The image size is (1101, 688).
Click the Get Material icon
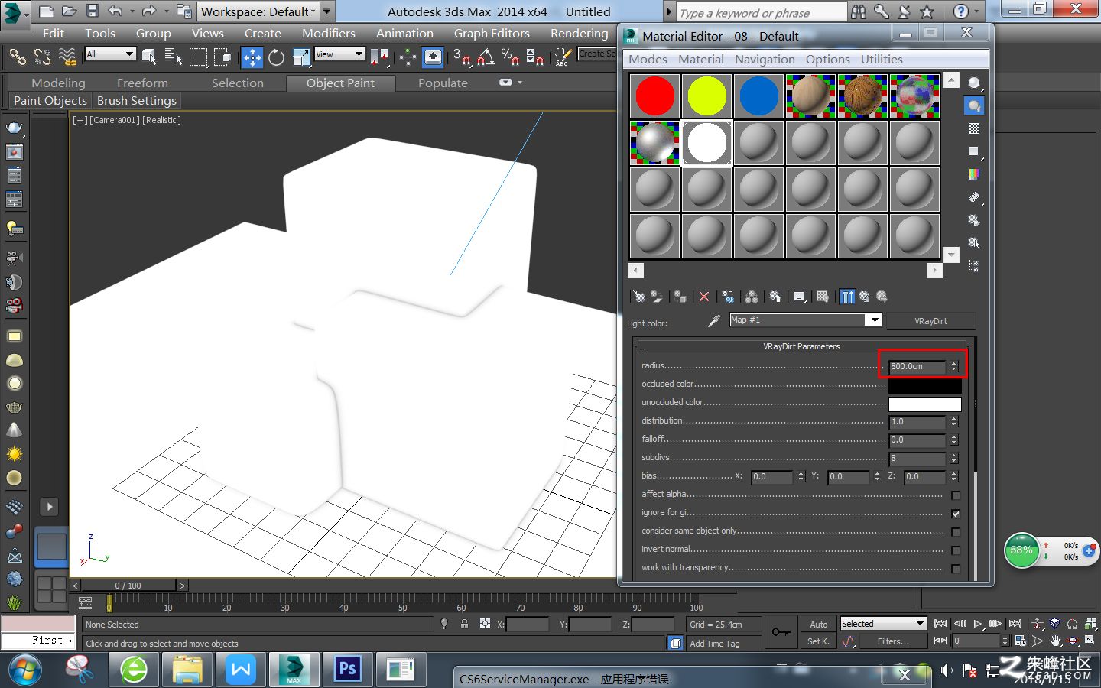point(639,297)
